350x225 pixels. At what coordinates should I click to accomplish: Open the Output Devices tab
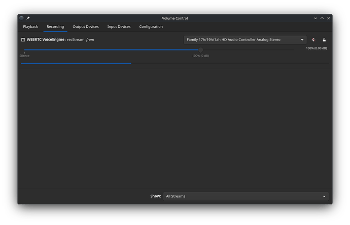[x=86, y=27]
